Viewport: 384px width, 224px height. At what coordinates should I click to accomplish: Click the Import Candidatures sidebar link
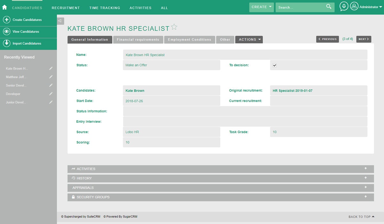click(x=27, y=43)
